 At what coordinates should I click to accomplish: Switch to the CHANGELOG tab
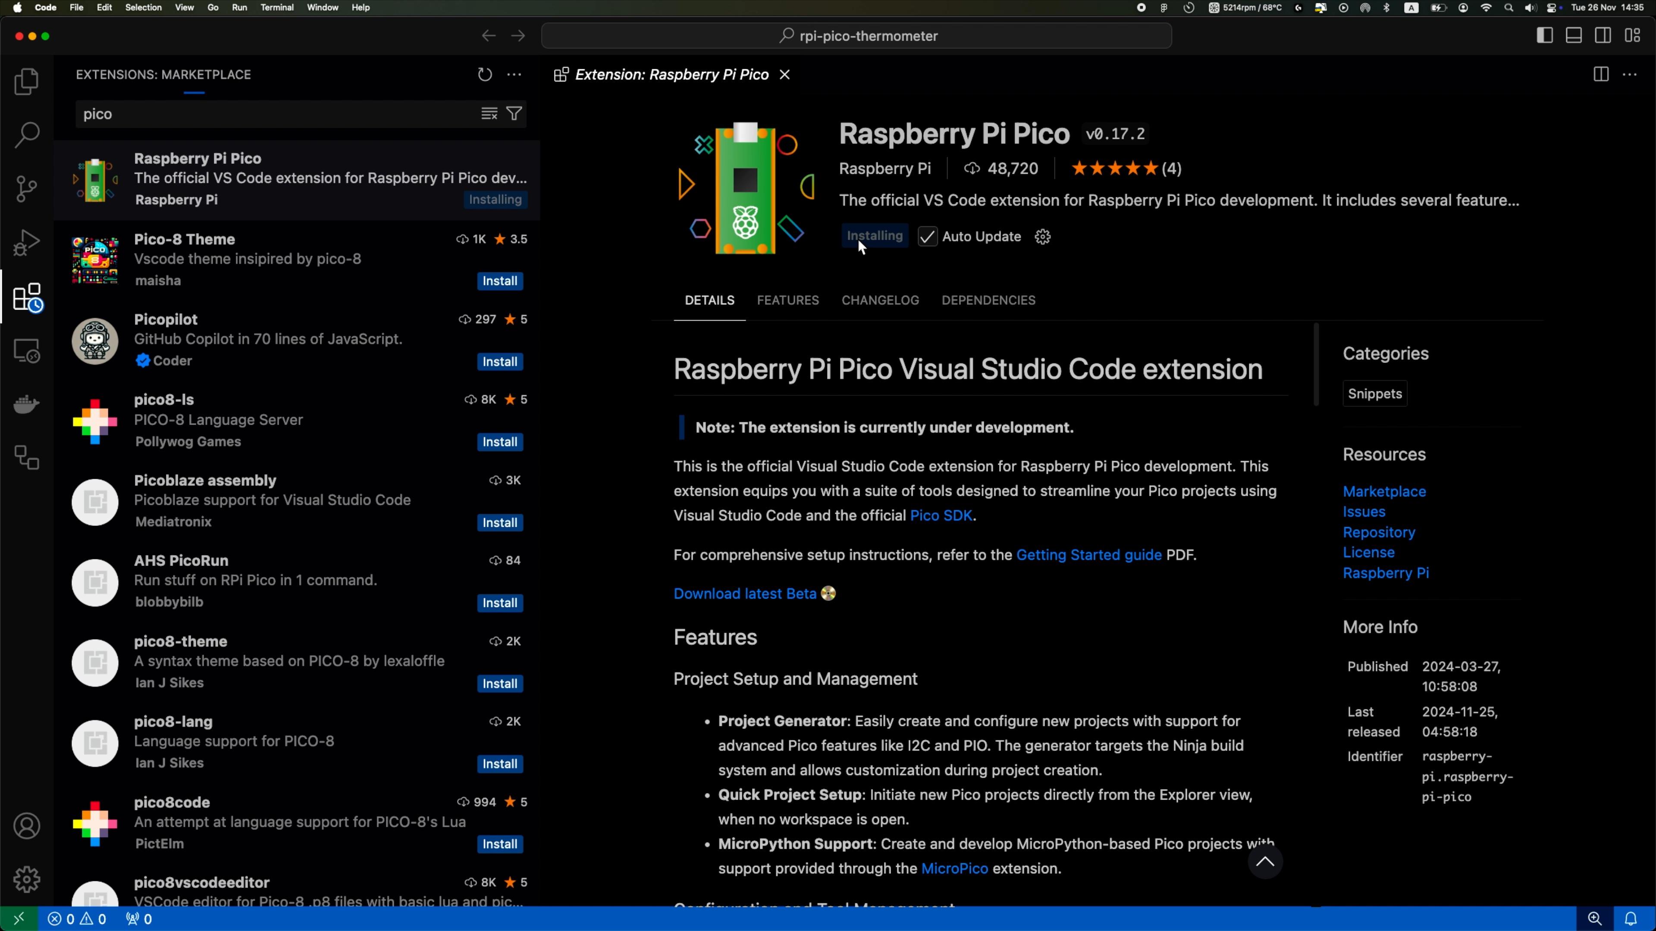(x=880, y=300)
